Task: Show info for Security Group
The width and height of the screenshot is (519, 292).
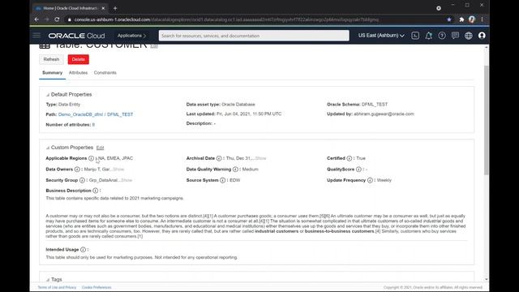Action: point(82,180)
